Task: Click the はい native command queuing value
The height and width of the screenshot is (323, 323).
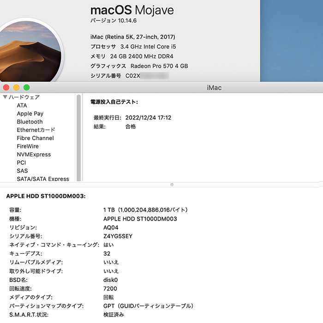Action: [108, 245]
